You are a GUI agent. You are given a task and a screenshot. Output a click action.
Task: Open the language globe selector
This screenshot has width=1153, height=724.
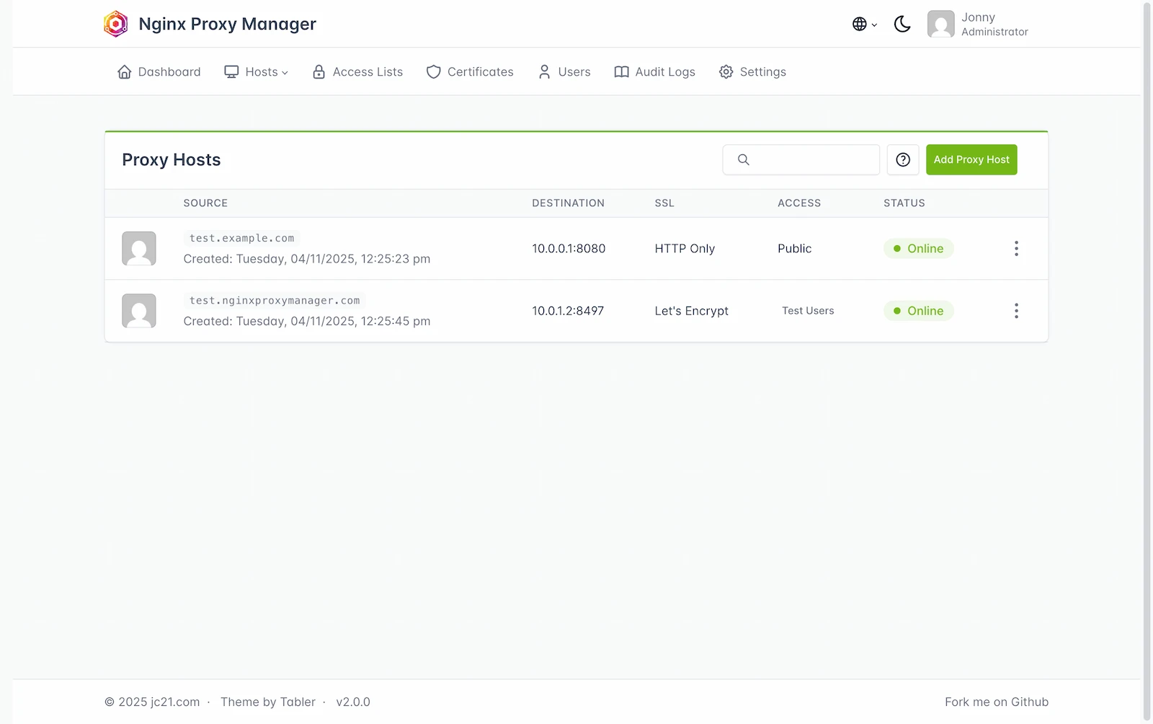865,24
